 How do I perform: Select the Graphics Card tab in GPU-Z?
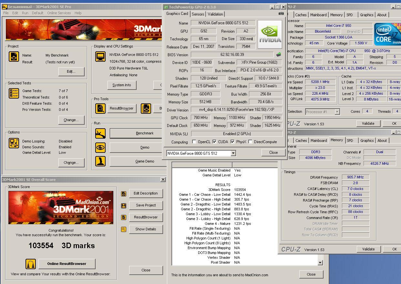[177, 14]
